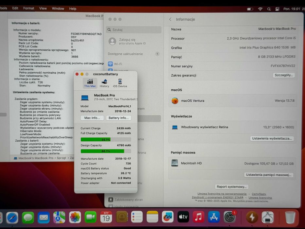Open the Help menu

tap(73, 9)
